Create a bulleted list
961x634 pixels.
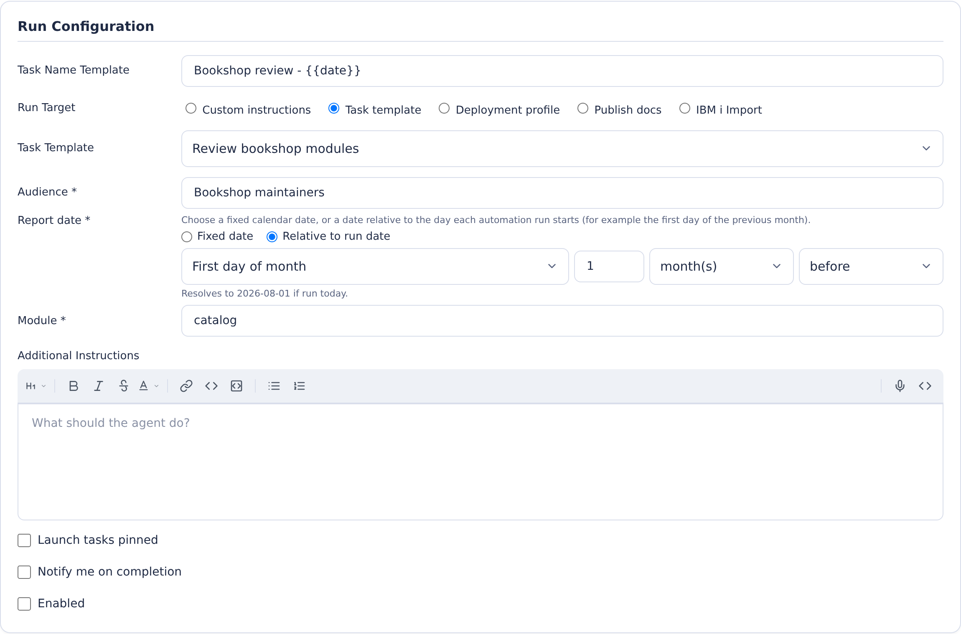[274, 386]
